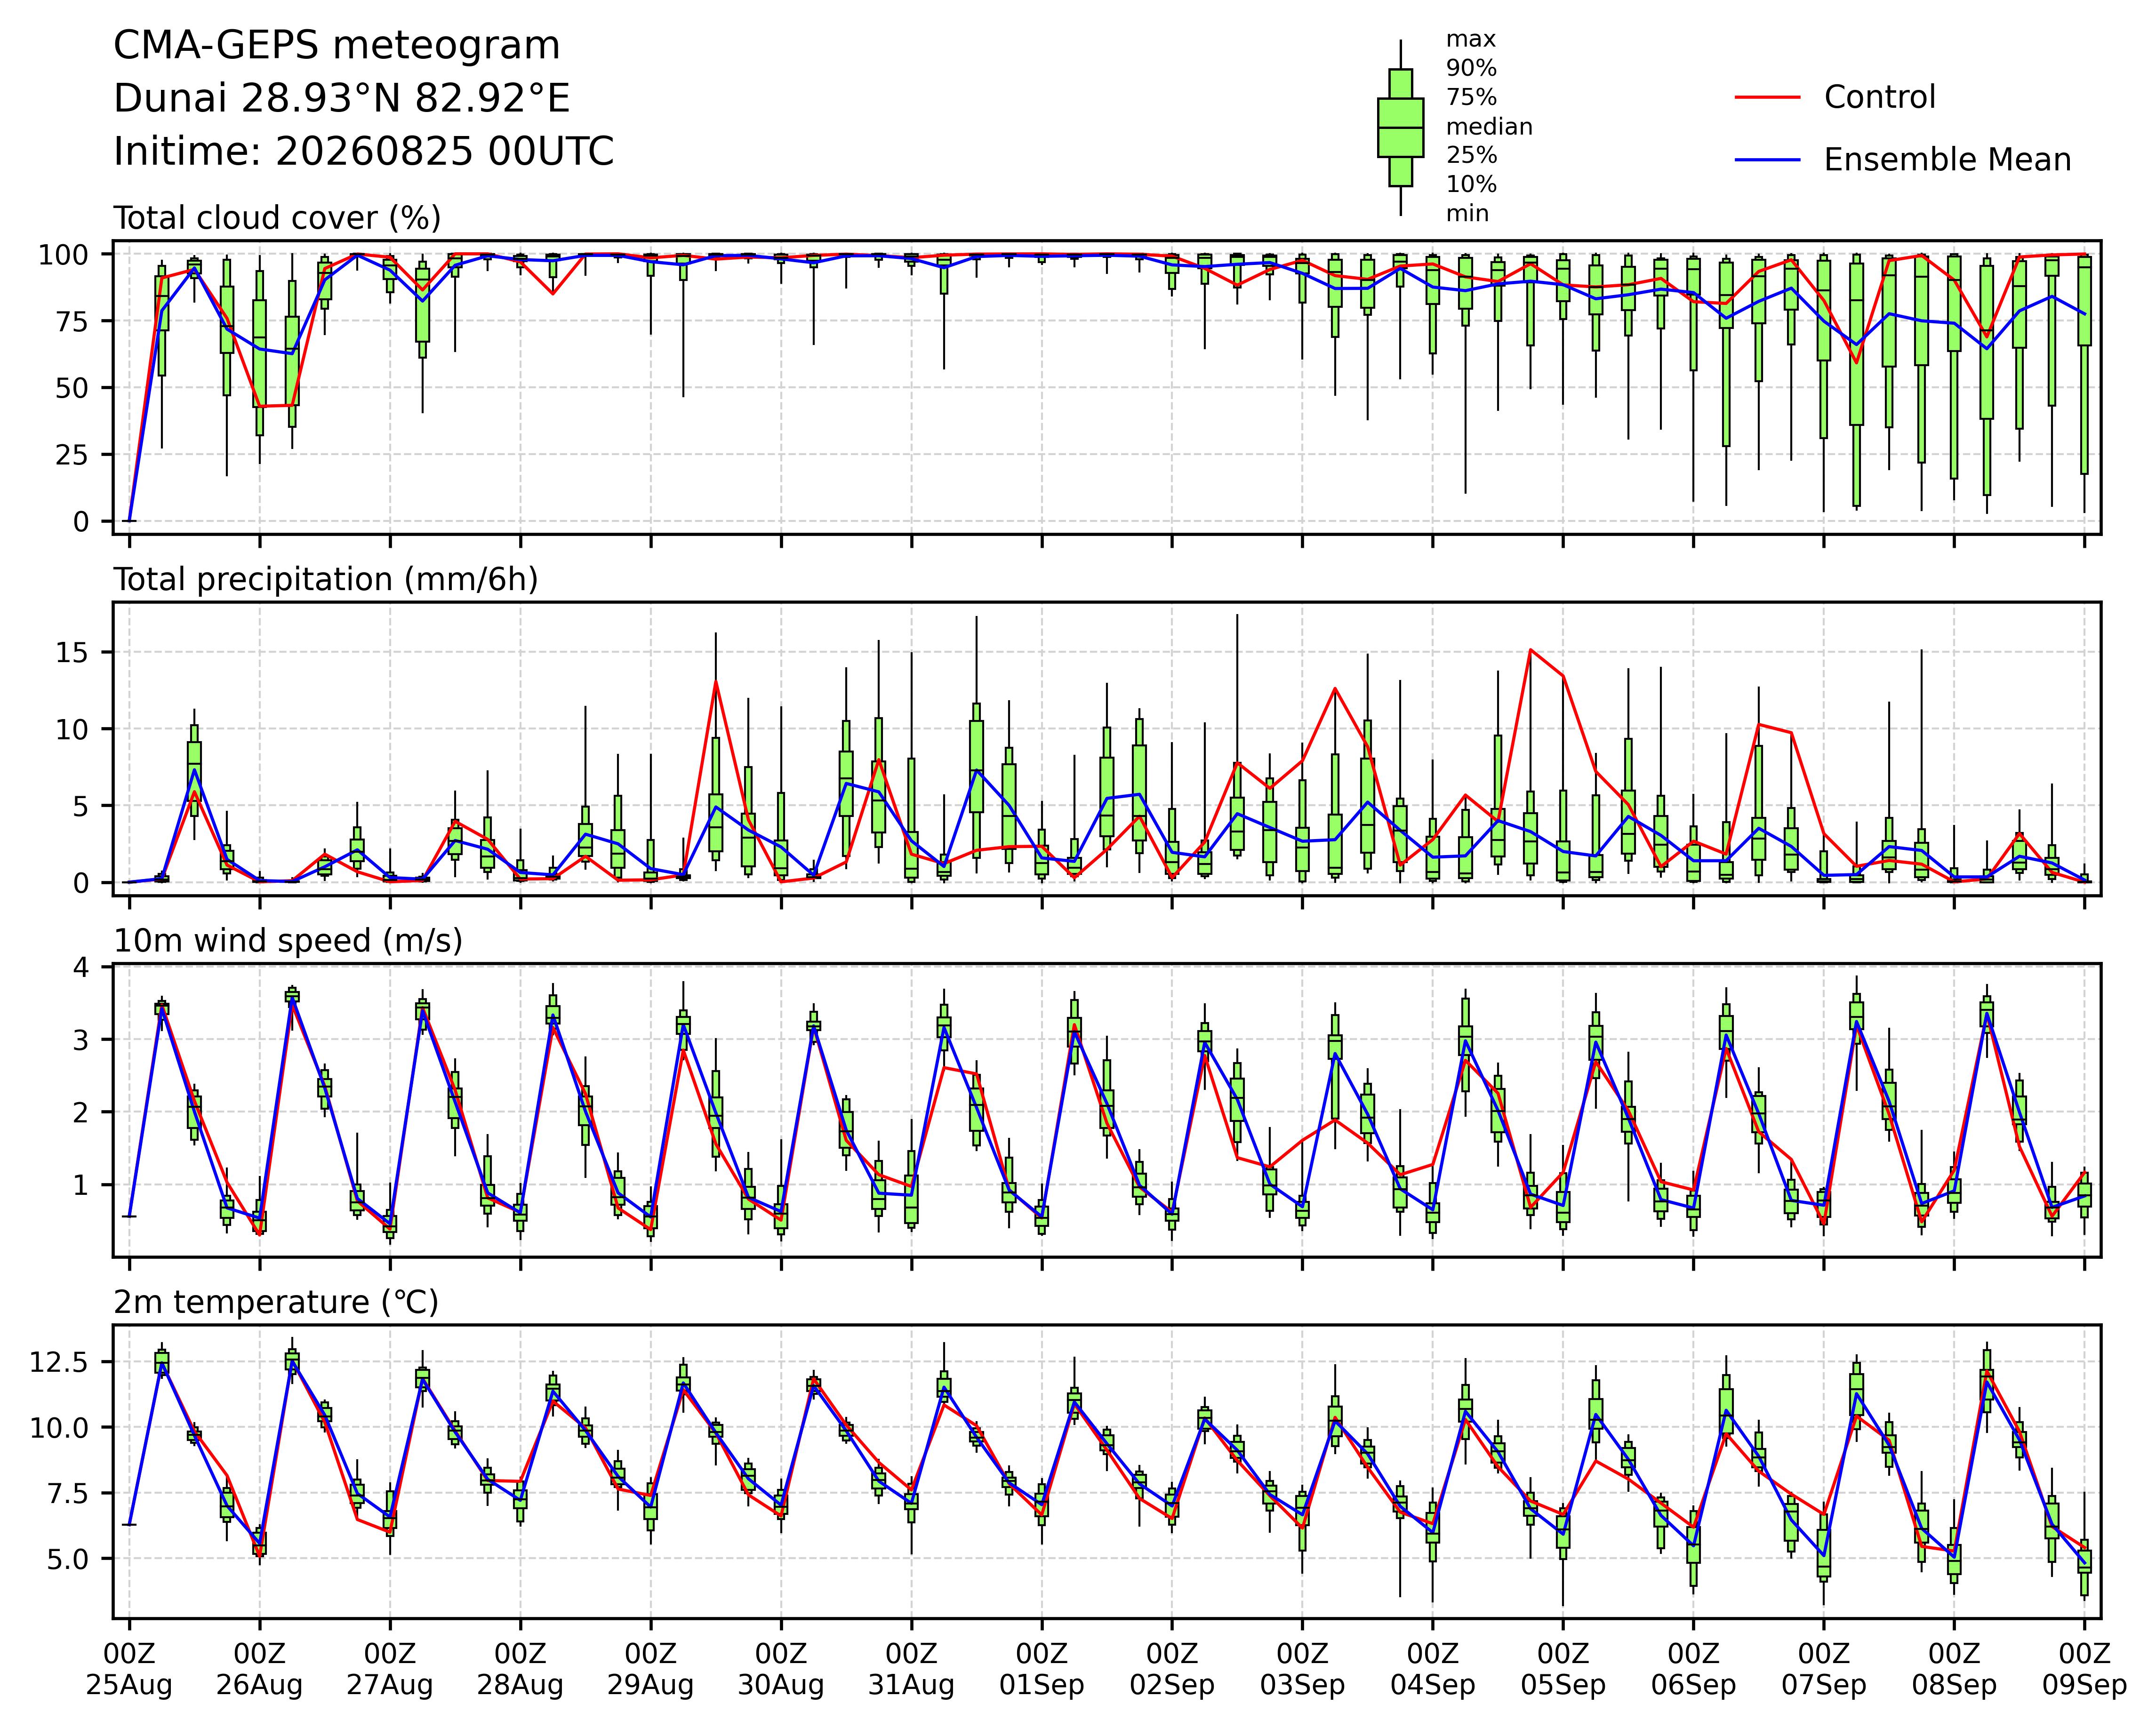Click the red Control legend line
This screenshot has width=2156, height=1728.
point(1767,97)
